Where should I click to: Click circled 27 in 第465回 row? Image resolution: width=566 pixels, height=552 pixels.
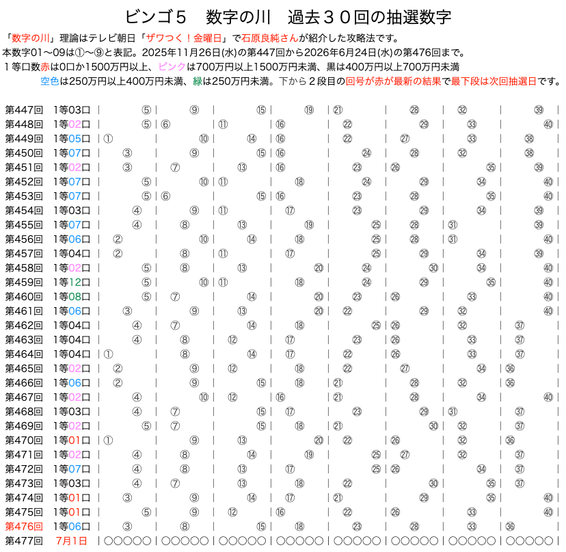click(x=405, y=369)
